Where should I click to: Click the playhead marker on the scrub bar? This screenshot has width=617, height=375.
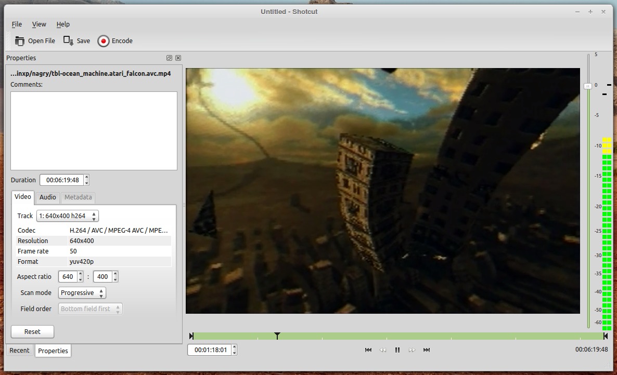click(277, 336)
